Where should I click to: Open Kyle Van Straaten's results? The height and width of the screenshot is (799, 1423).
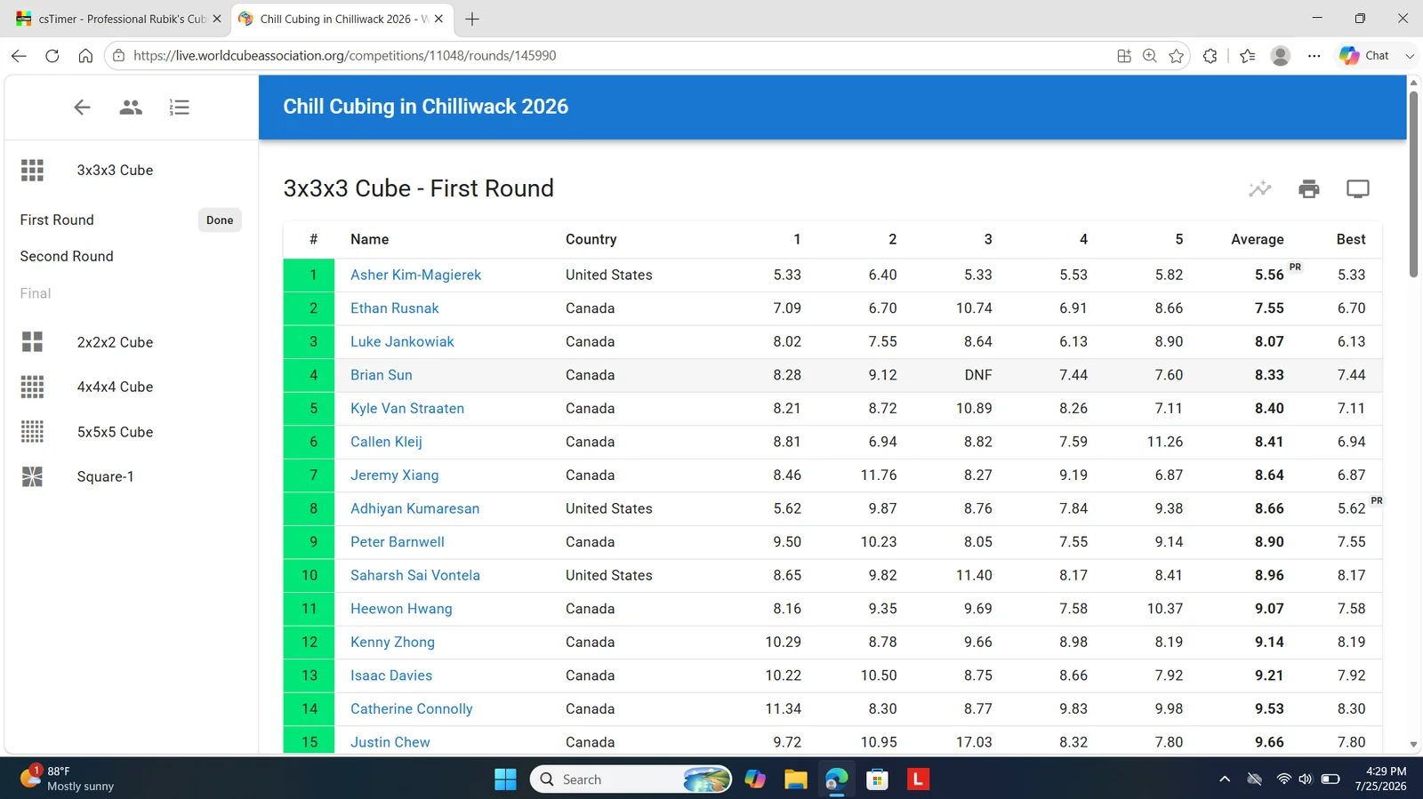click(407, 409)
